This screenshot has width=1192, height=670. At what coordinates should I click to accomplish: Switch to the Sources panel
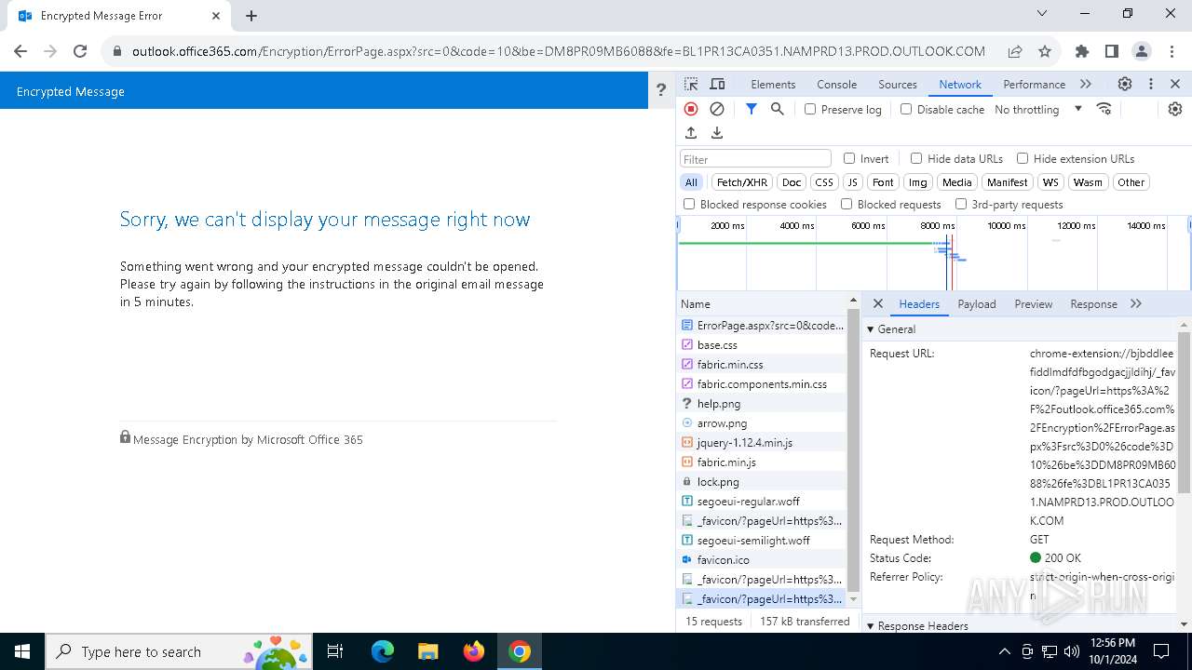898,84
